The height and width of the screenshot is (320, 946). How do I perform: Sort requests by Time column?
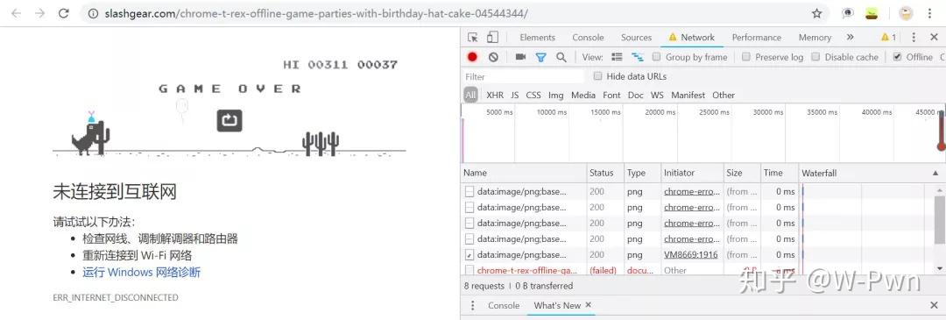pos(780,174)
